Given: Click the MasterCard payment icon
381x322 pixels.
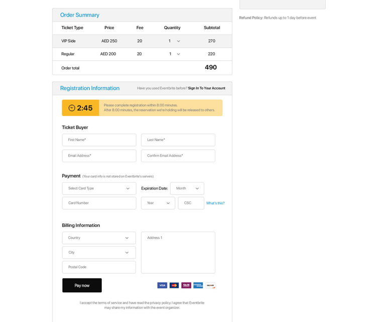Looking at the screenshot, I should tap(174, 285).
